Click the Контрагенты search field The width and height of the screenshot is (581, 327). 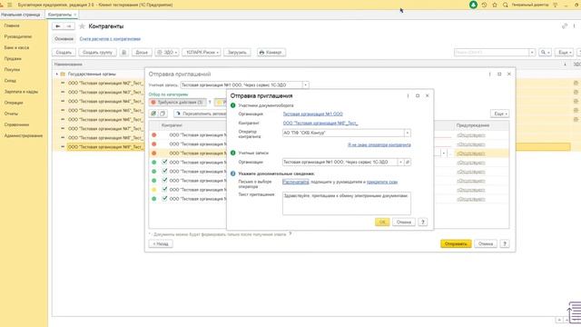491,53
